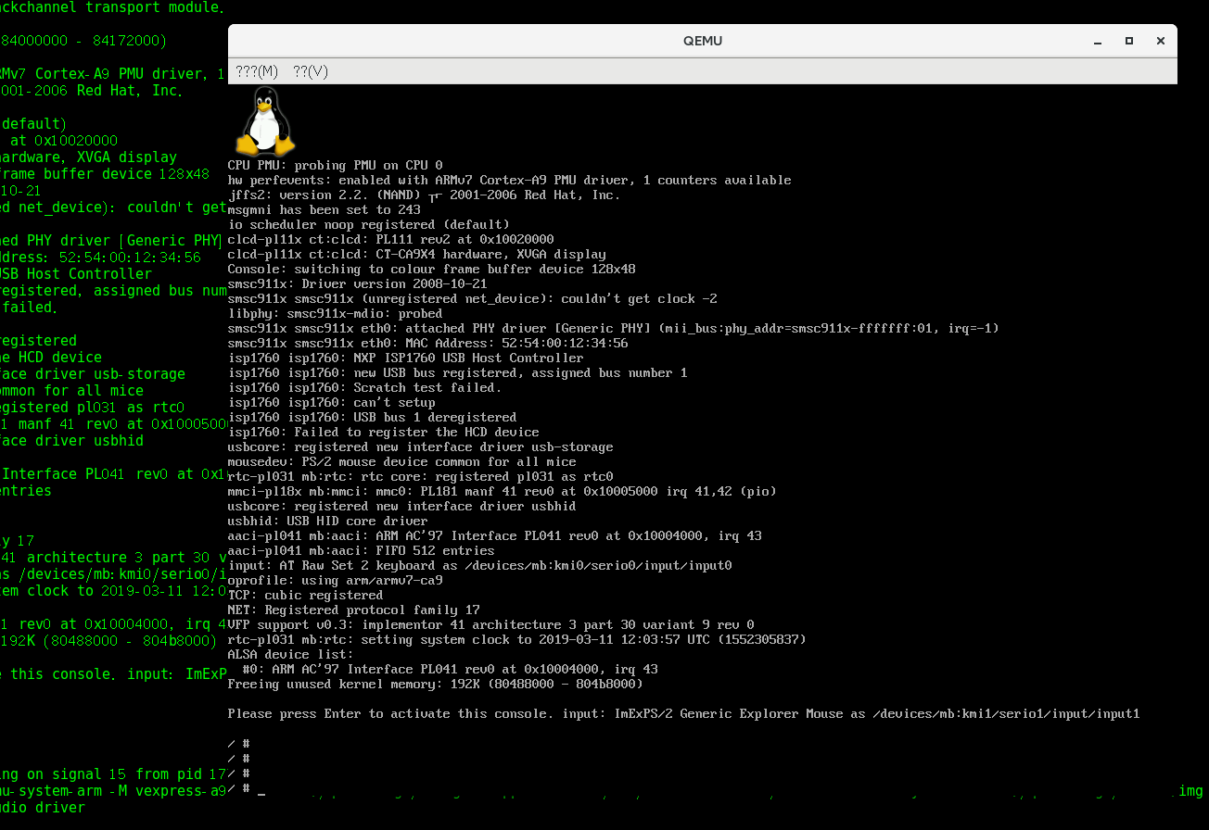Click the 'Please press Enter to activate' line in QEMU
1209x830 pixels.
(x=683, y=714)
